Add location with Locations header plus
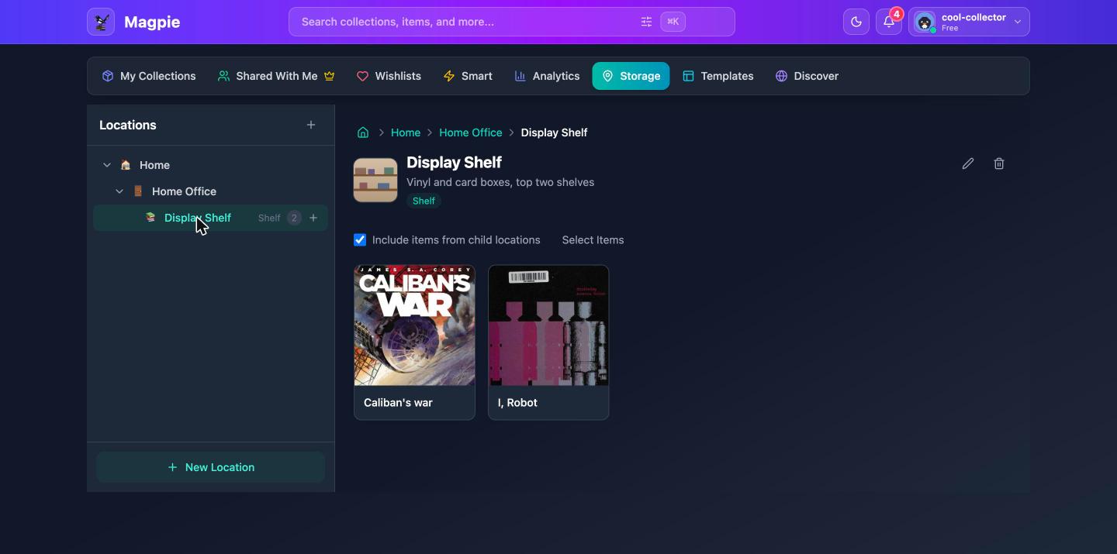This screenshot has width=1117, height=554. pos(311,125)
